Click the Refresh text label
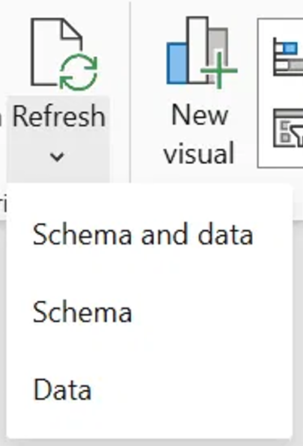 click(x=59, y=116)
